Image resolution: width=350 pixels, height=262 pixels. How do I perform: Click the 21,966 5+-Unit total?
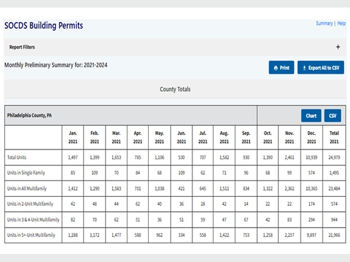334,235
